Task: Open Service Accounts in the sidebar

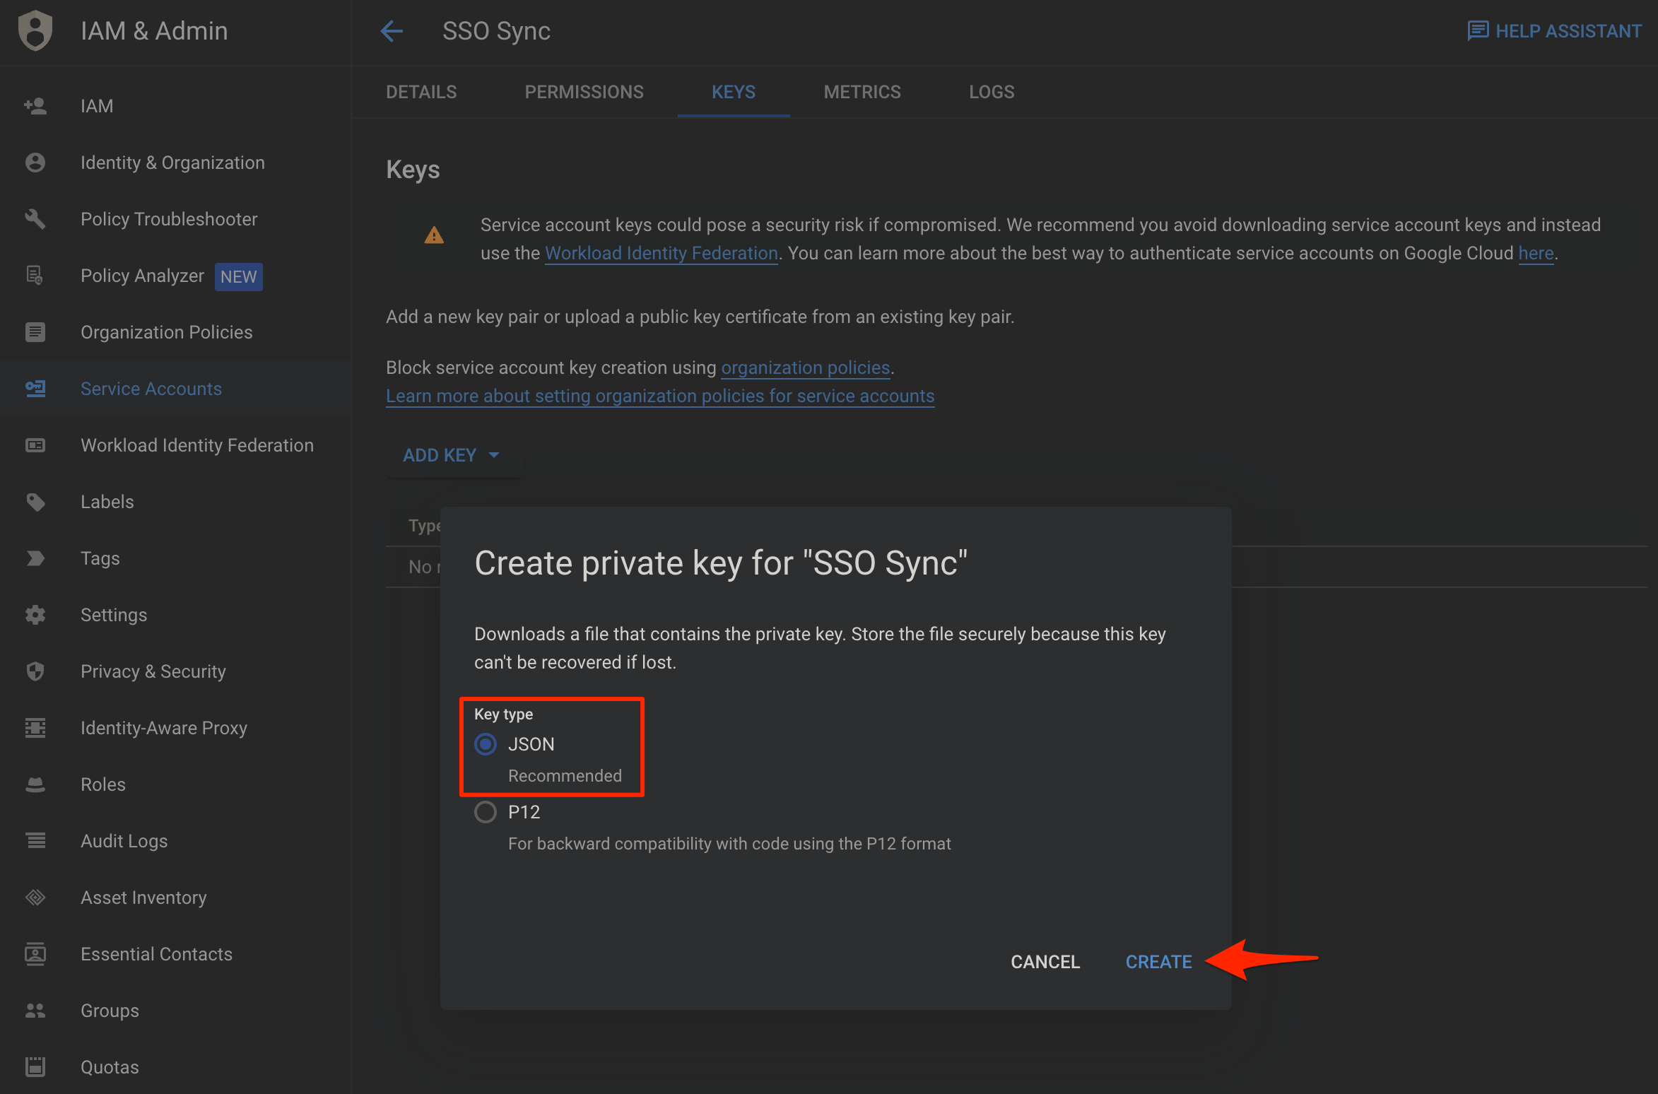Action: 175,389
